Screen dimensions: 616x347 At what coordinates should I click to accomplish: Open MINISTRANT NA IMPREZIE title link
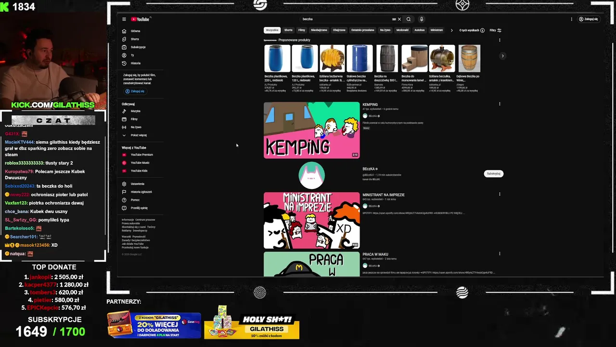[x=384, y=195]
